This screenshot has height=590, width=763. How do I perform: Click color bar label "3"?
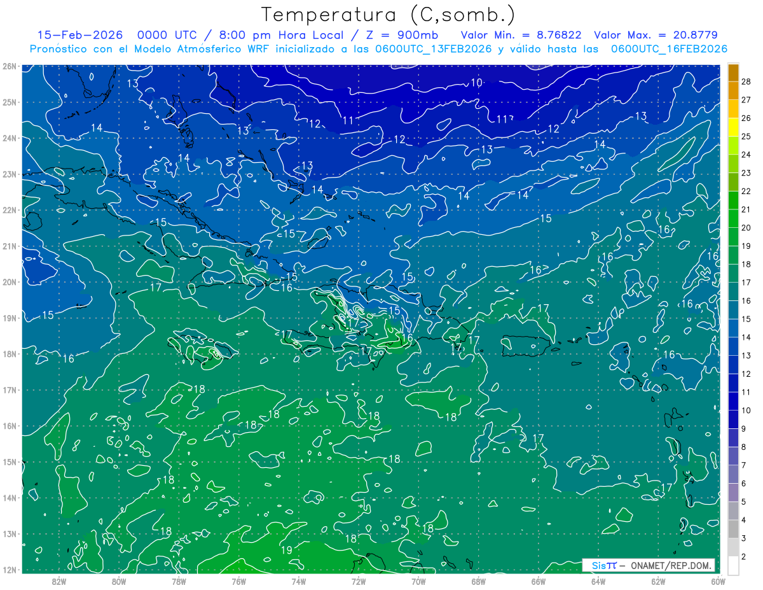click(x=744, y=538)
